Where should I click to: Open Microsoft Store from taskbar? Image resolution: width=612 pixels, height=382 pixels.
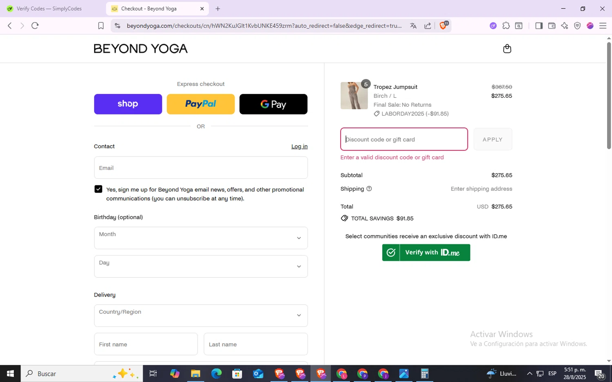237,373
